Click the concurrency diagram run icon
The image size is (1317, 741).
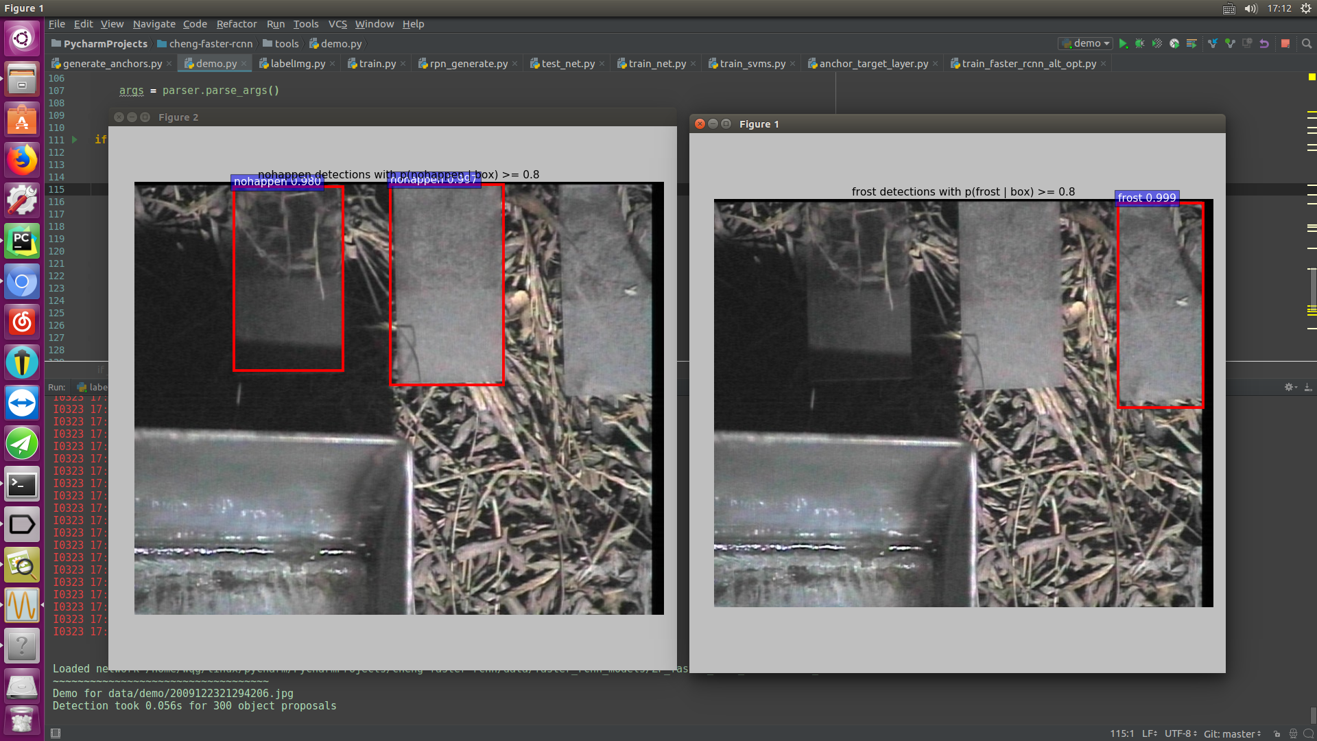coord(1191,43)
